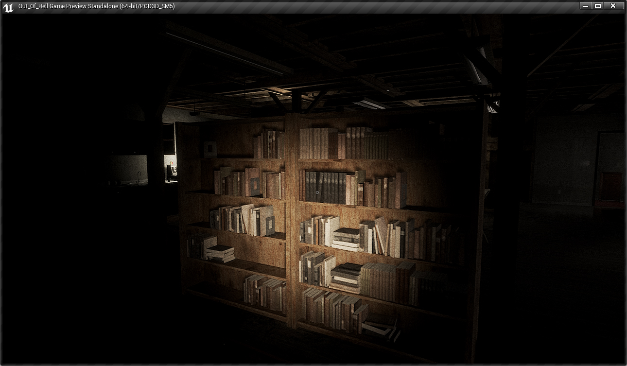Viewport: 627px width, 366px height.
Task: Maximize the game preview window
Action: [598, 6]
